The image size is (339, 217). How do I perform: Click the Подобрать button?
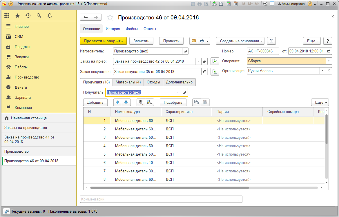(173, 102)
